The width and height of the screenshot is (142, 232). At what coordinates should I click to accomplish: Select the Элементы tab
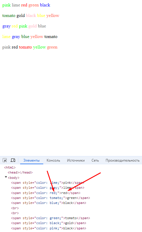[x=32, y=160]
